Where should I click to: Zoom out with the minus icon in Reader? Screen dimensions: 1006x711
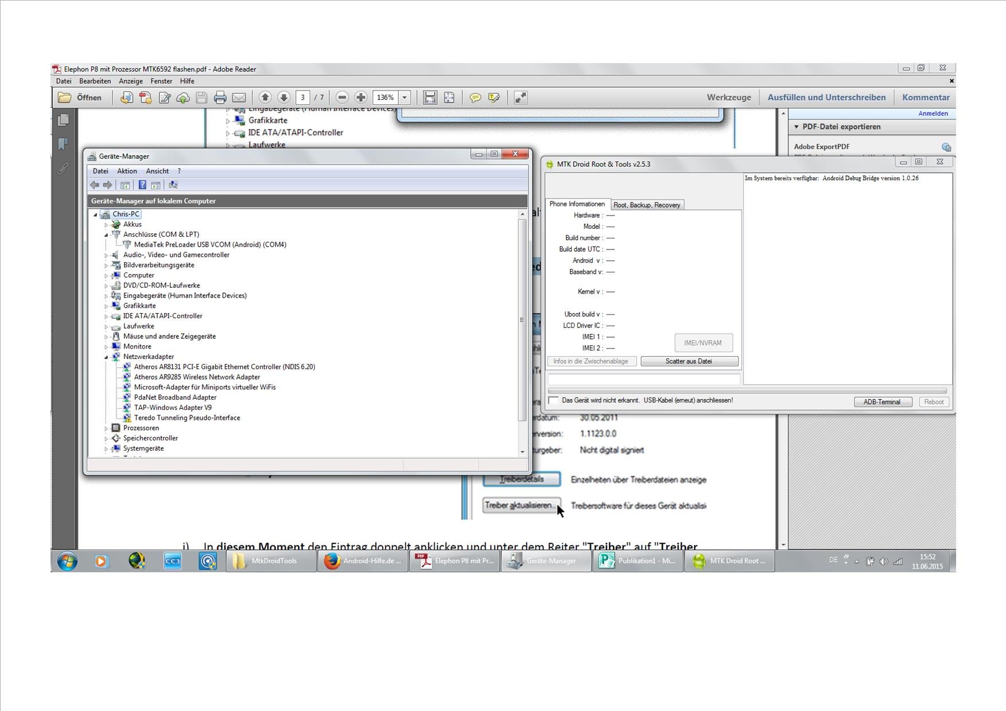(x=342, y=97)
